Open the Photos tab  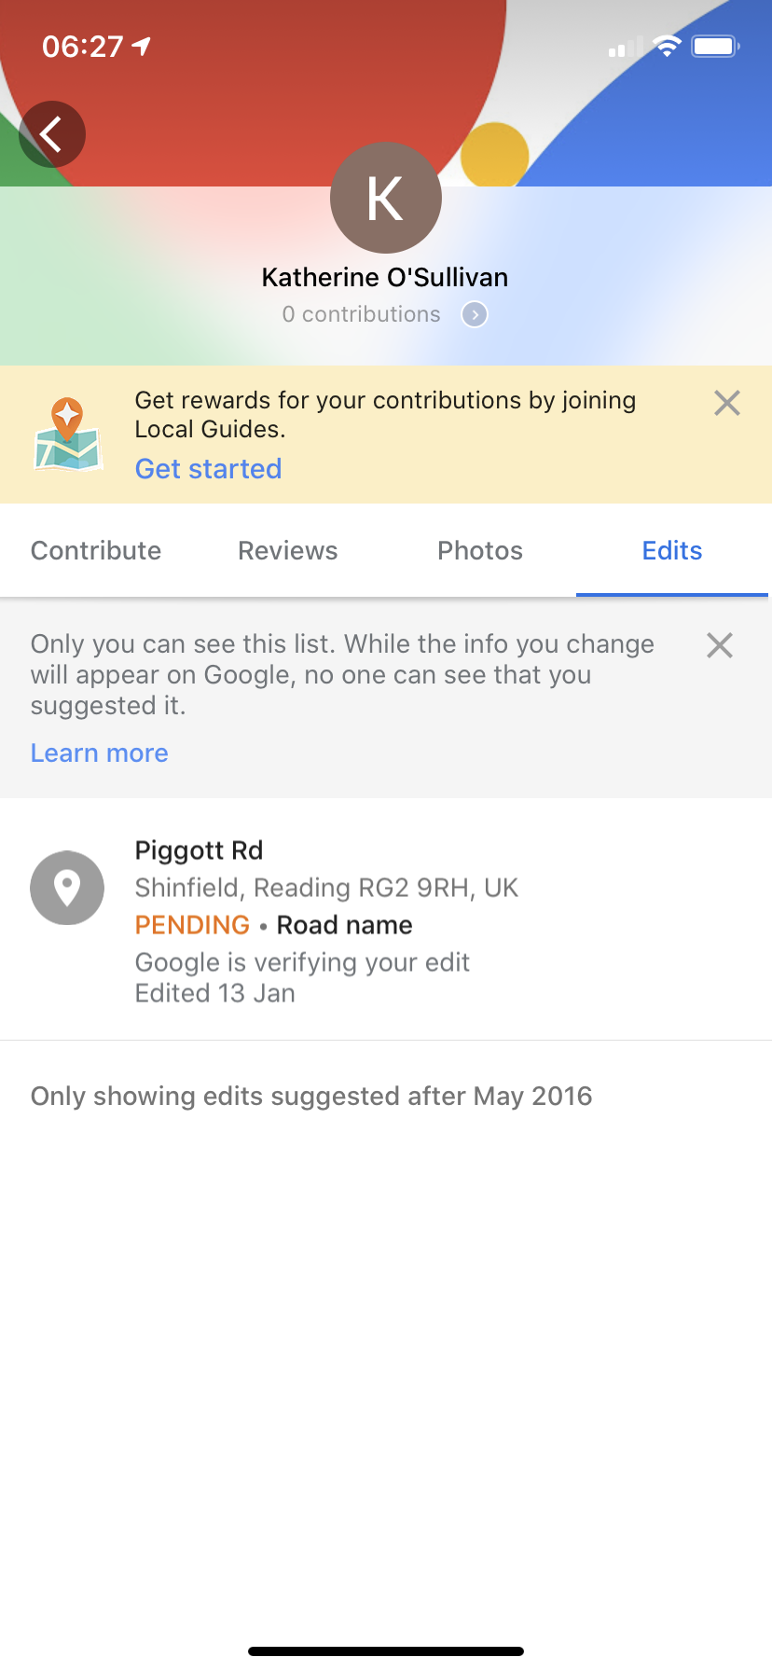[480, 550]
